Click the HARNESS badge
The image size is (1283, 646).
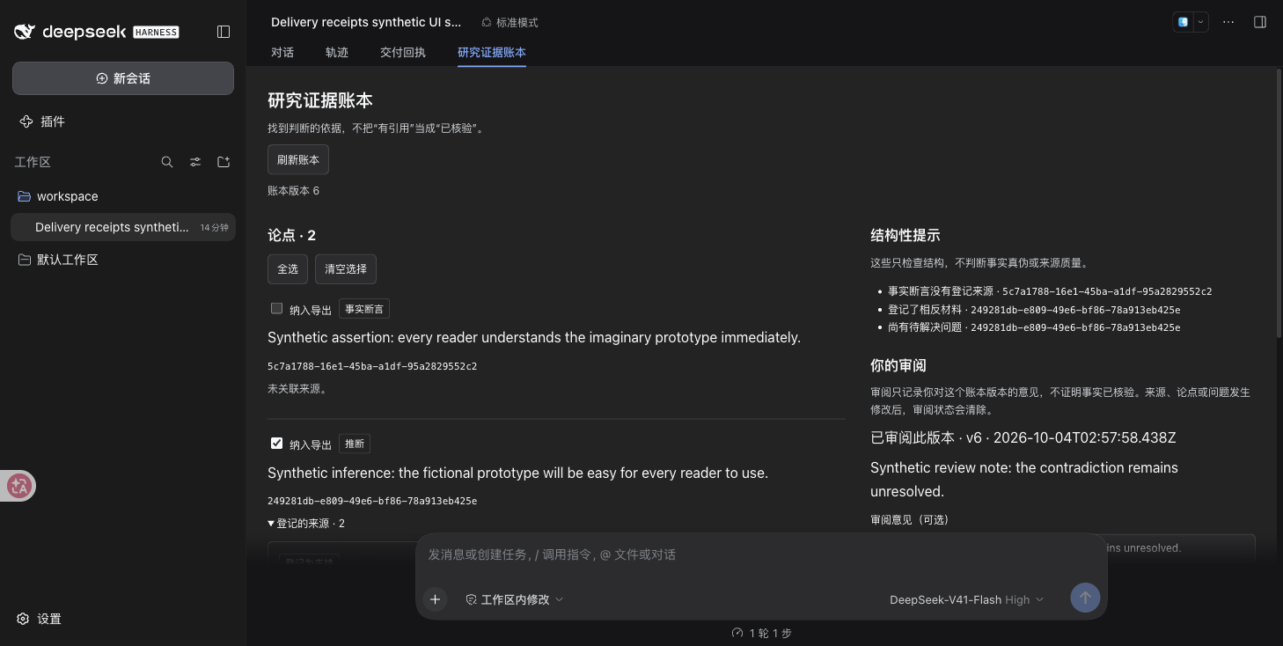[156, 32]
